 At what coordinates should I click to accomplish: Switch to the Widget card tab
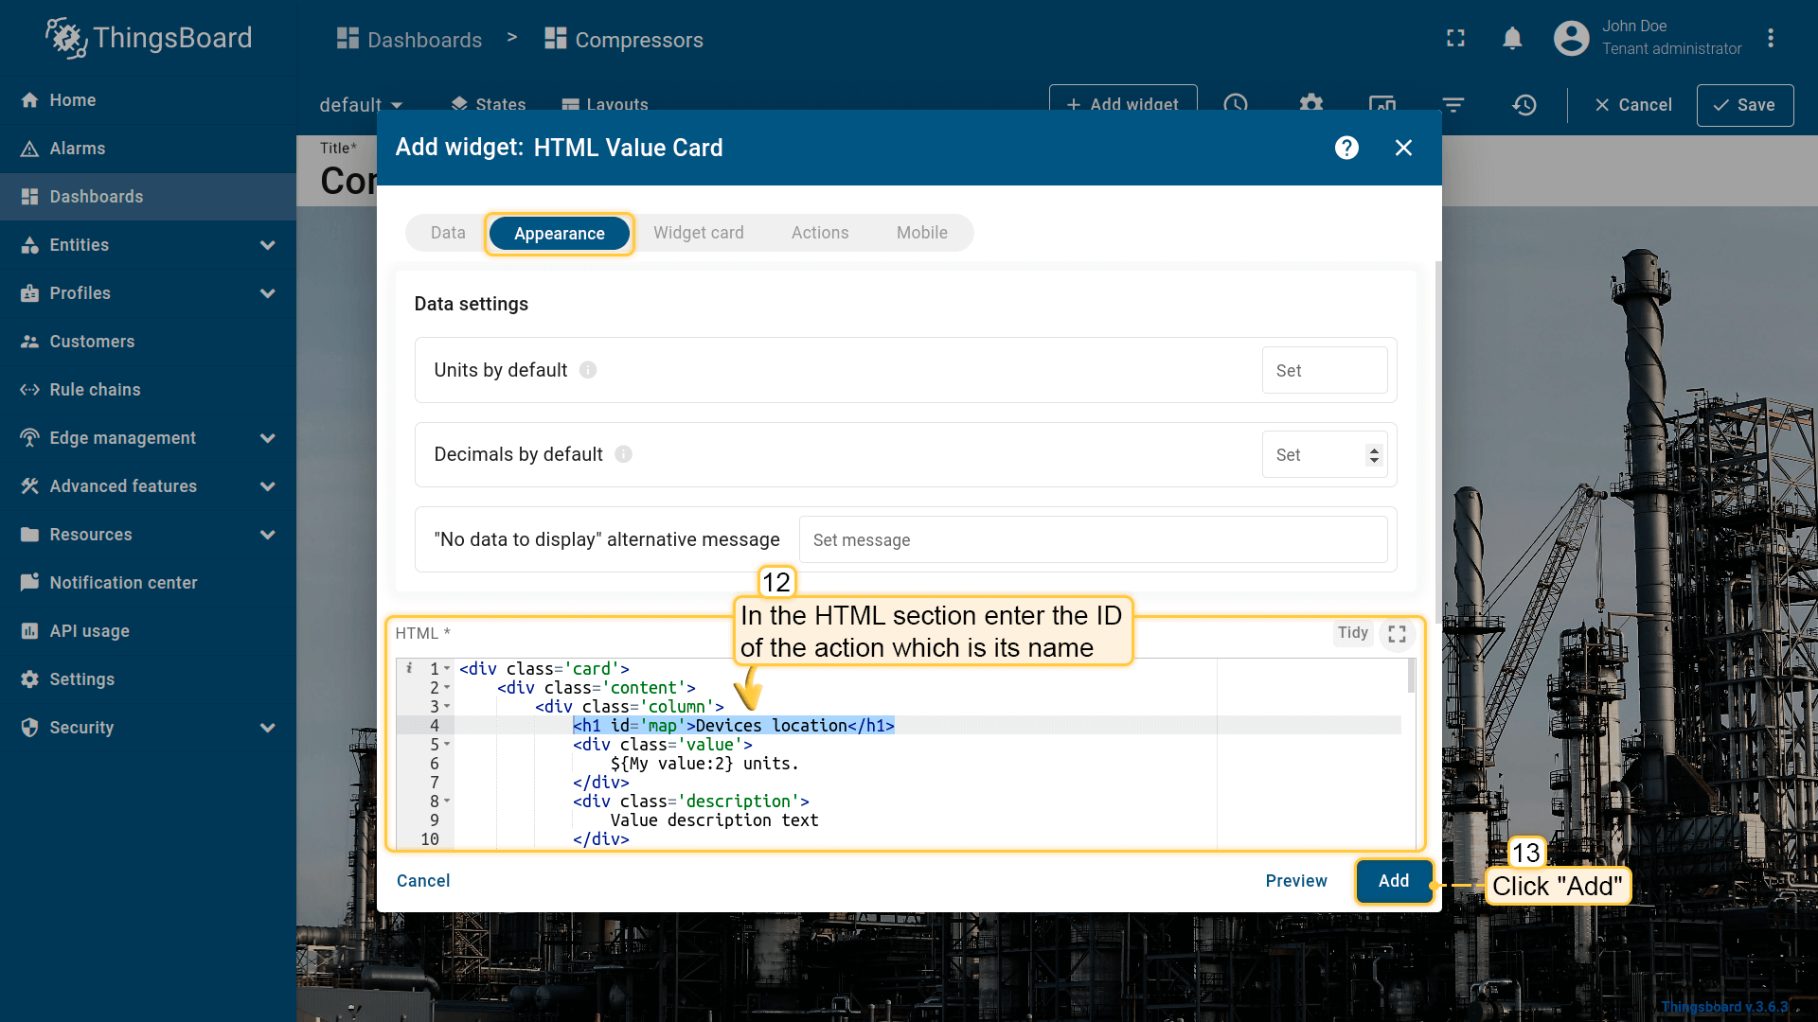[698, 233]
